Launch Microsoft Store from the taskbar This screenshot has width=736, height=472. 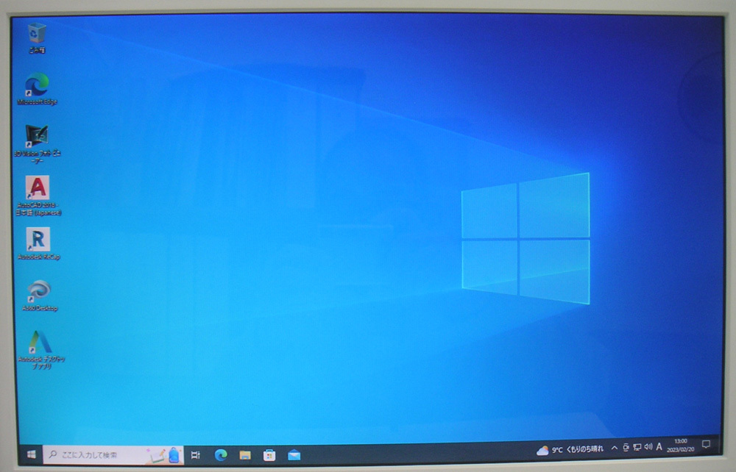[x=268, y=456]
